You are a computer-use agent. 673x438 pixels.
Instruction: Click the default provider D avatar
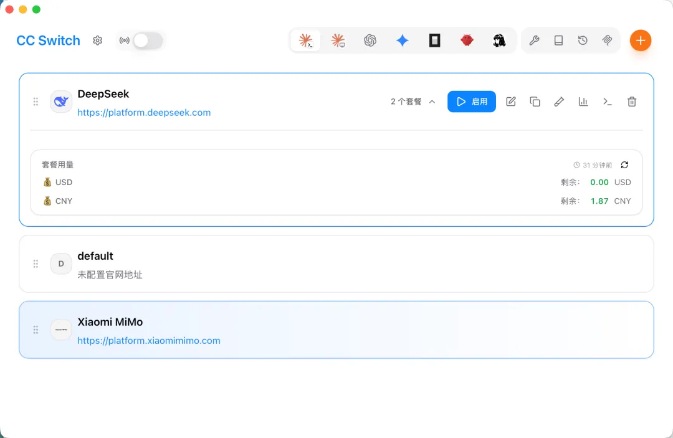[x=61, y=264]
